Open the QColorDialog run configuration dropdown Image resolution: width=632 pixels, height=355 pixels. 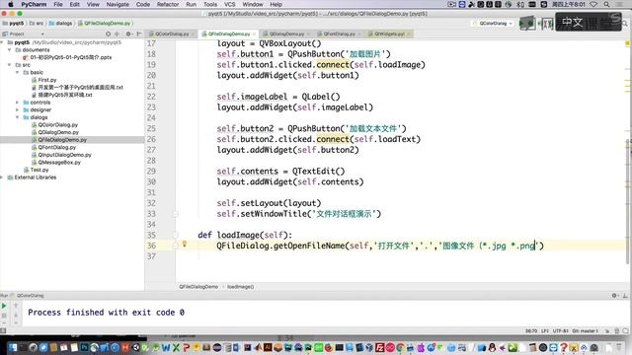[493, 24]
